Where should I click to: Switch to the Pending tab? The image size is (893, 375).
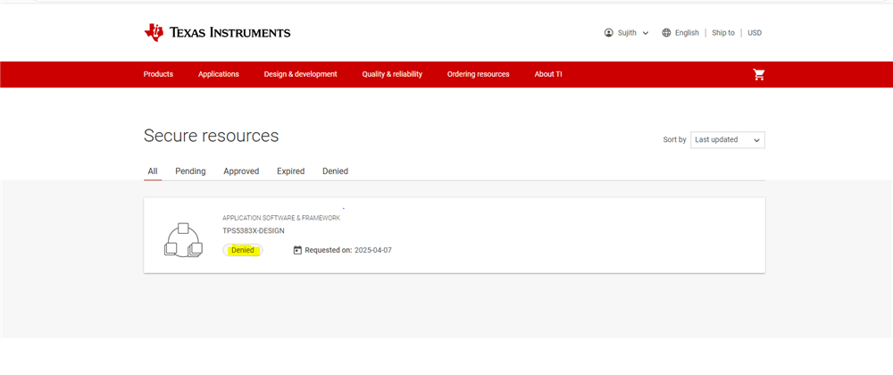[190, 171]
